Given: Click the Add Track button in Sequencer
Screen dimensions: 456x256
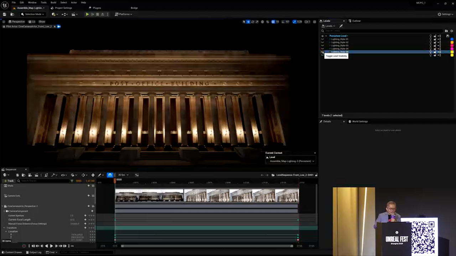Looking at the screenshot, I should (x=9, y=181).
